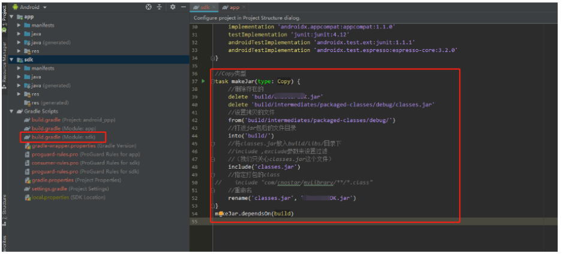The width and height of the screenshot is (563, 256).
Task: Click line number 42 in gutter
Action: click(x=195, y=120)
